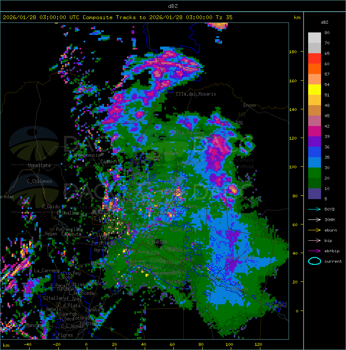346x350 pixels.
Task: Click the '100' tick on vertical axis
Action: [293, 167]
